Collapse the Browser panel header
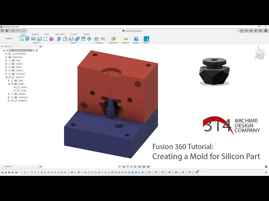The image size is (269, 201). point(2,46)
